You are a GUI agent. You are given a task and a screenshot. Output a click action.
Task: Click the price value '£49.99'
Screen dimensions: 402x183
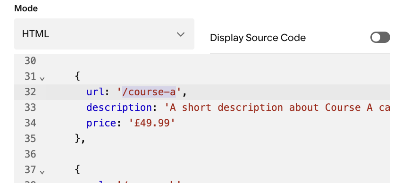151,123
